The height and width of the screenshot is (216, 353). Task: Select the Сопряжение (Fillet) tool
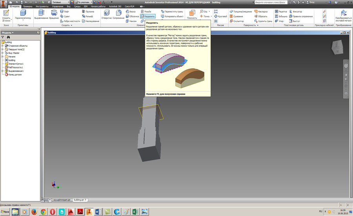(118, 14)
